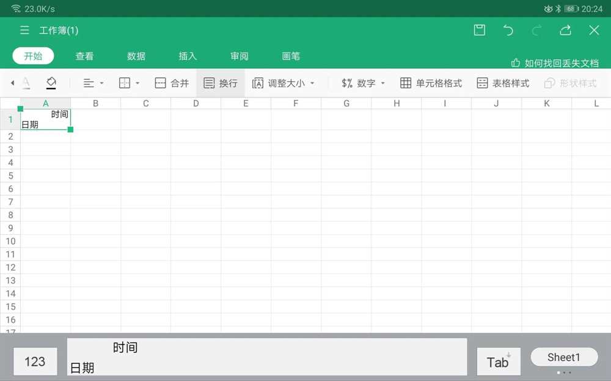The image size is (611, 381).
Task: Switch to the 插入 tab
Action: pos(188,56)
